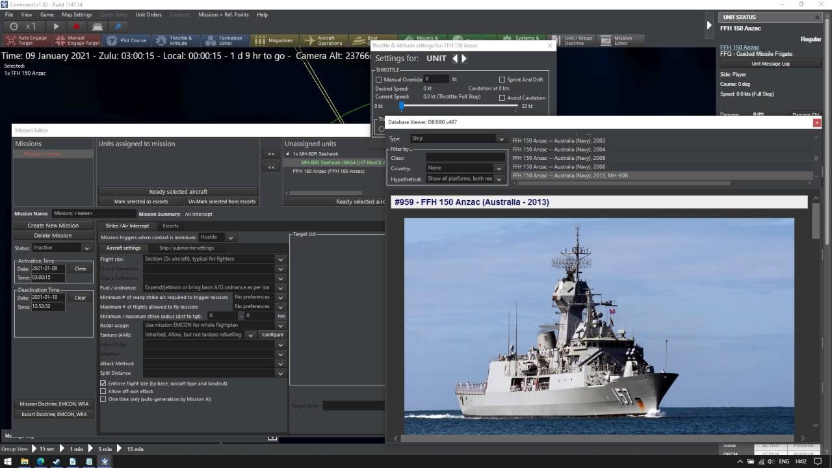Enable the Manual Override checkbox
Screen dimensions: 832x468
click(x=379, y=80)
